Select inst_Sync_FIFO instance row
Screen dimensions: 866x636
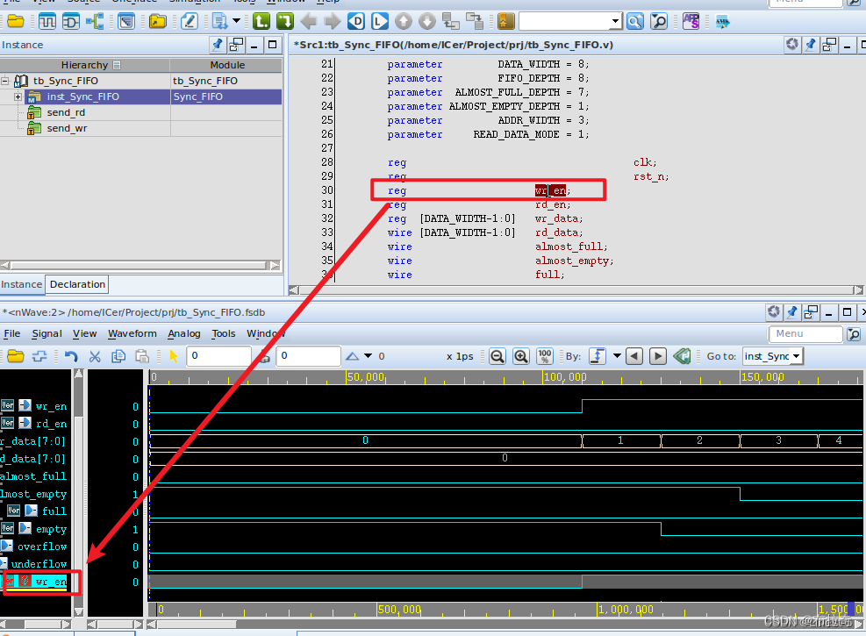141,97
